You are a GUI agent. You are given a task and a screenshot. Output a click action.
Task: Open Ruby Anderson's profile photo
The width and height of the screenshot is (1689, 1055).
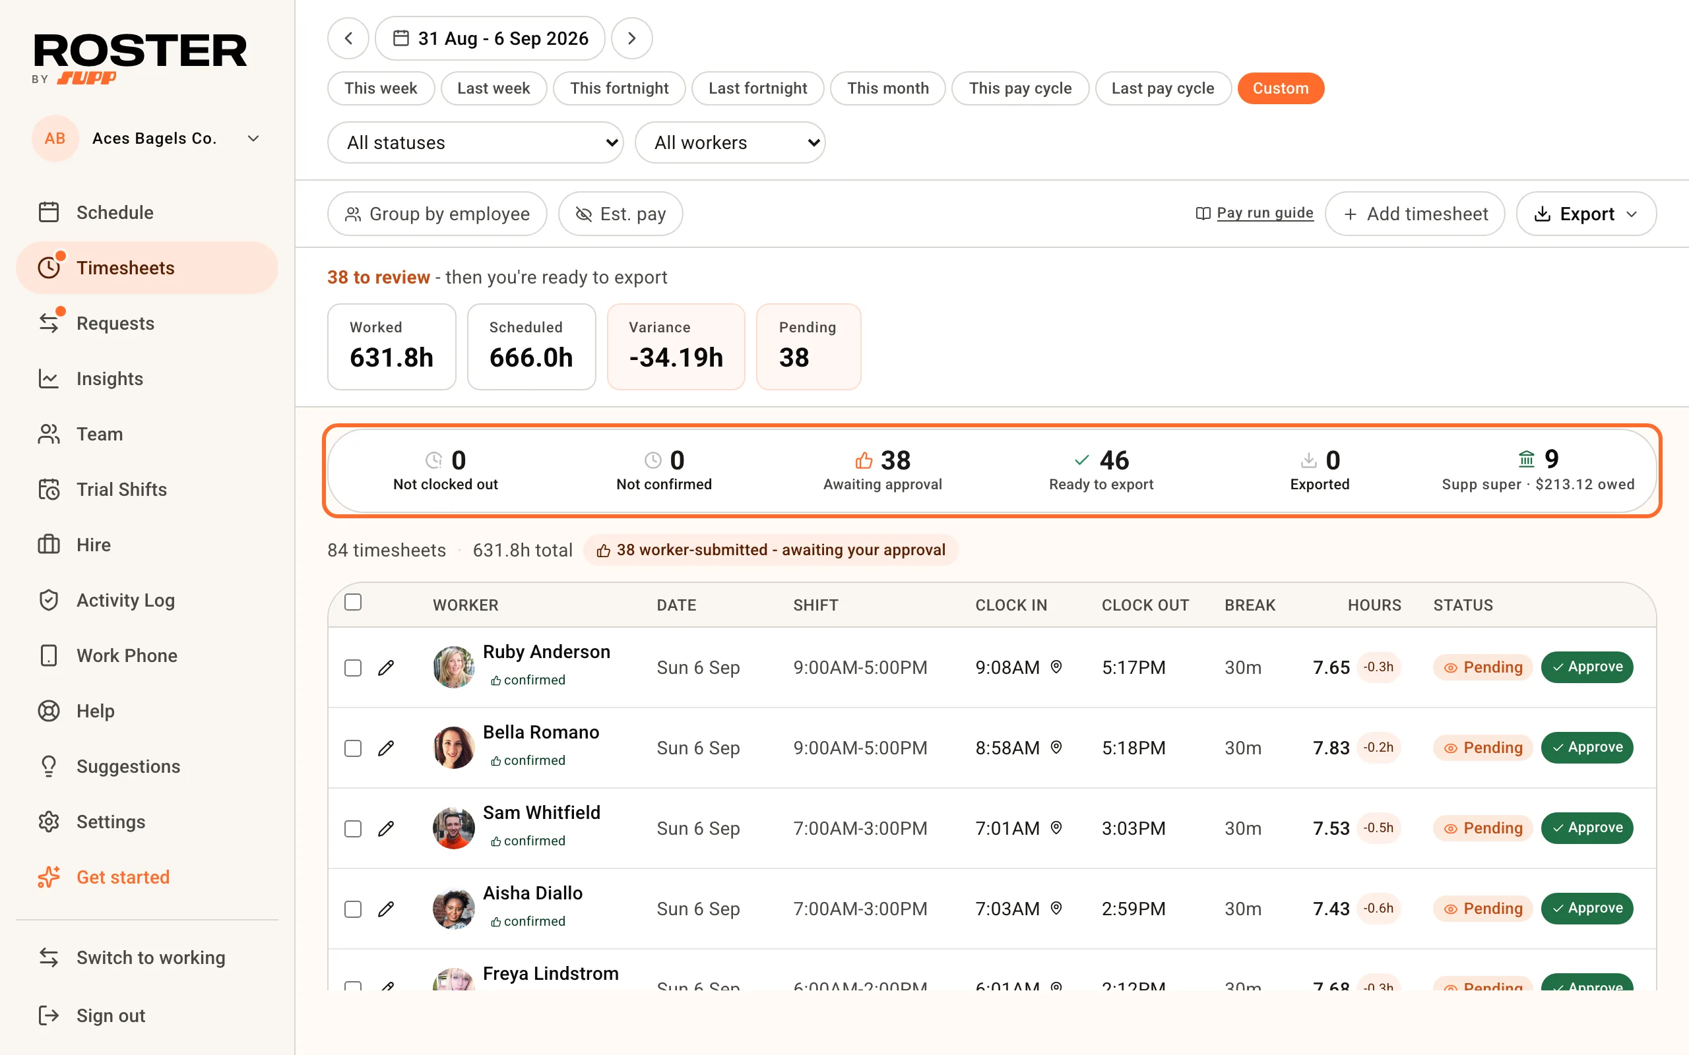(x=454, y=667)
